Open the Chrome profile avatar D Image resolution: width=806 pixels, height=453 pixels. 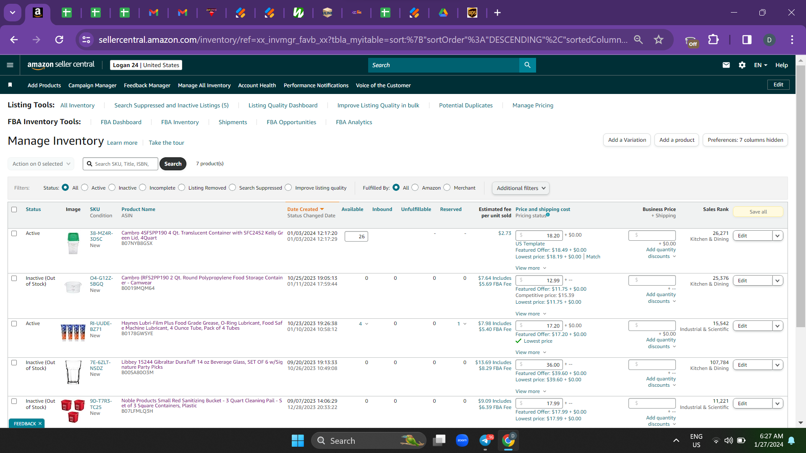coord(769,39)
